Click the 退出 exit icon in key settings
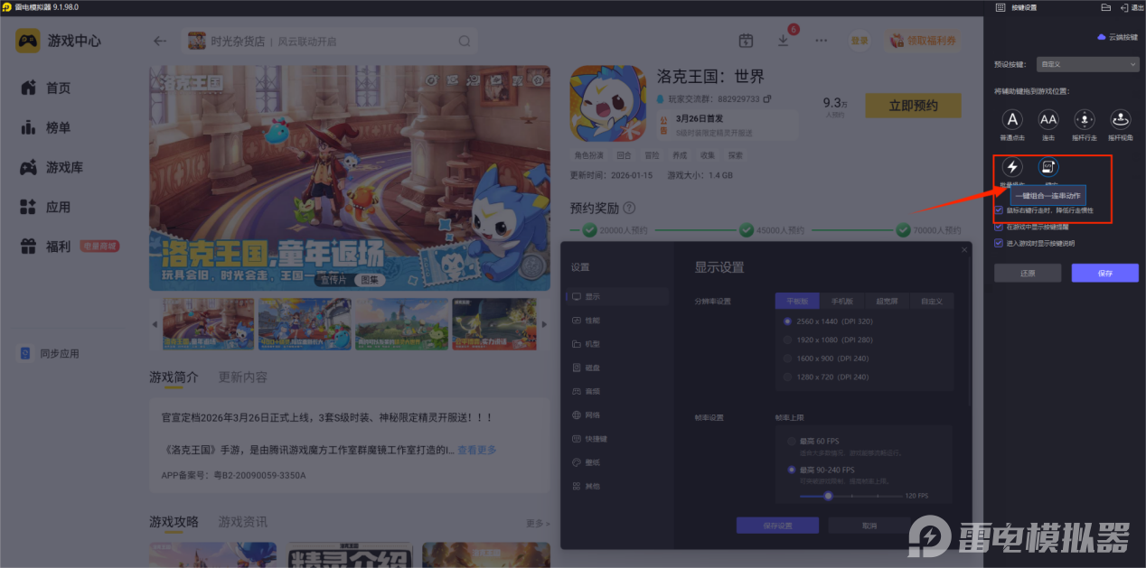 (1130, 7)
